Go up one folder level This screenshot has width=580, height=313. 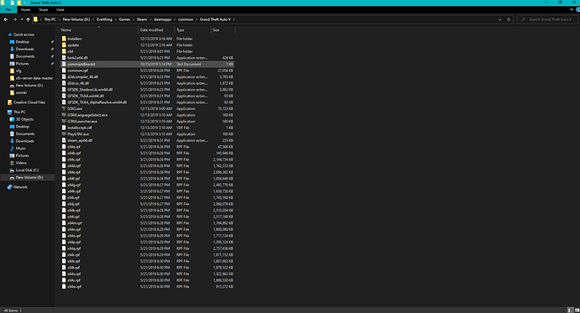tap(28, 19)
